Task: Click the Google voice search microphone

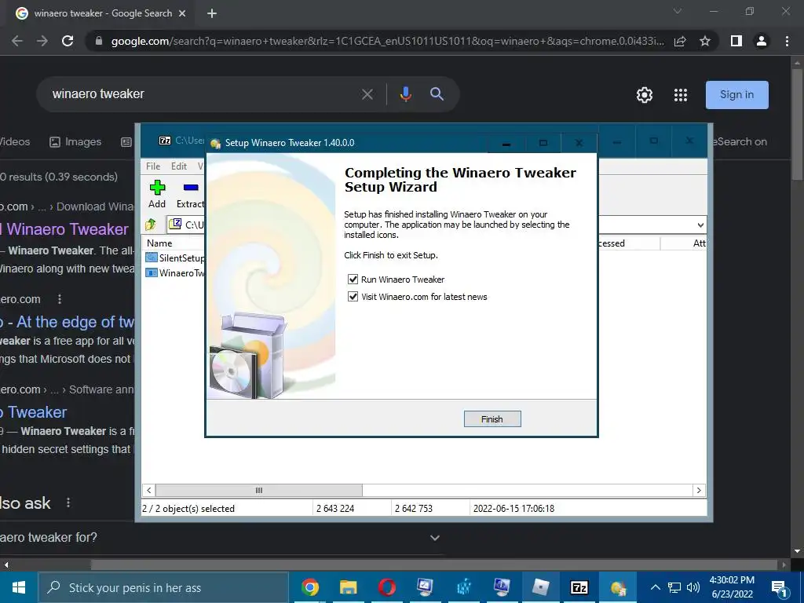Action: (x=406, y=94)
